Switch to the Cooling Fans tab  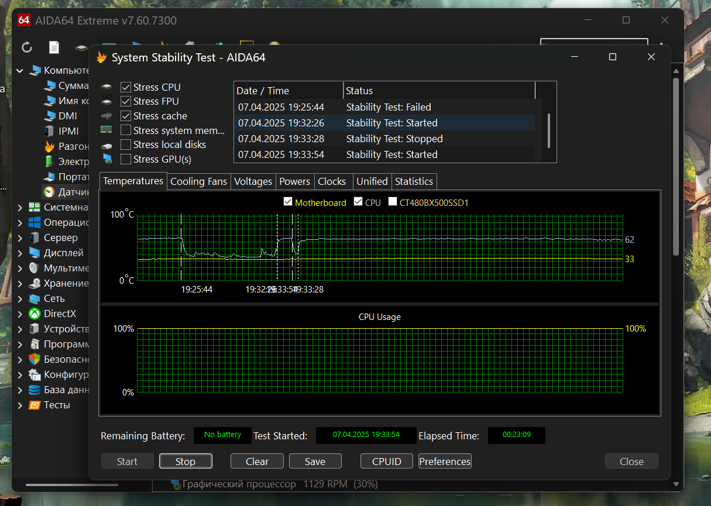click(198, 181)
